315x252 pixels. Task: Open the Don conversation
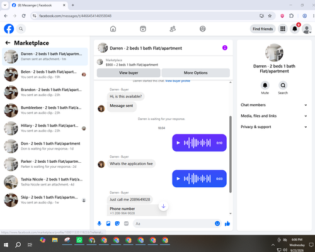tap(45, 146)
